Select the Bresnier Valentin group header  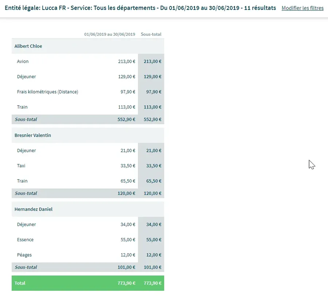[33, 135]
